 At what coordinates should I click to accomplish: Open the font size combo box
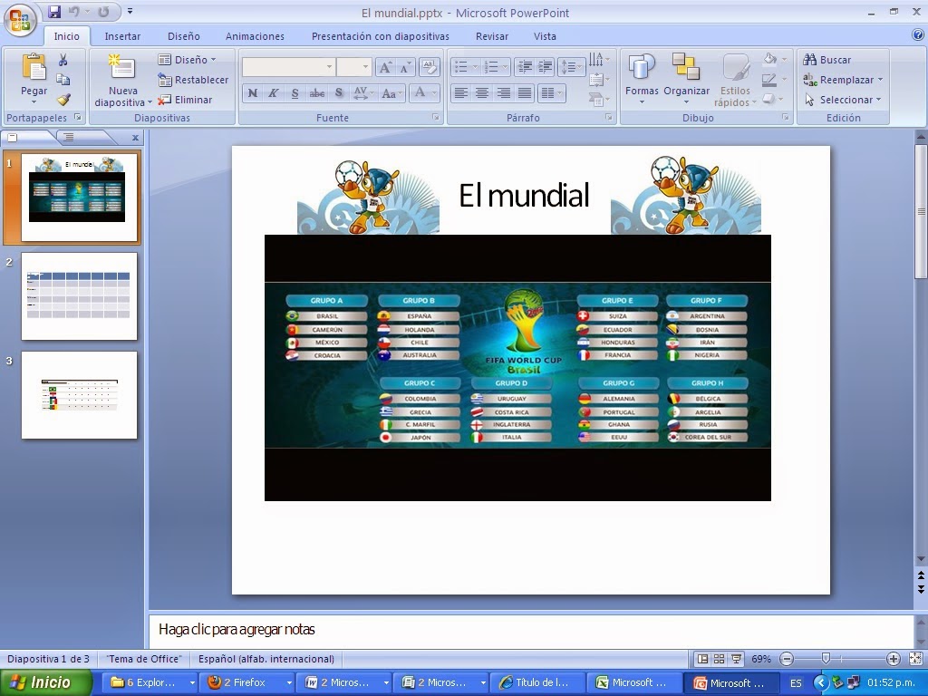pos(354,67)
